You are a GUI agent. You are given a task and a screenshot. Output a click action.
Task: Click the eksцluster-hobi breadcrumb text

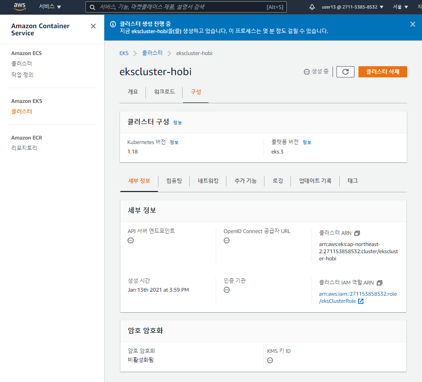click(x=194, y=53)
